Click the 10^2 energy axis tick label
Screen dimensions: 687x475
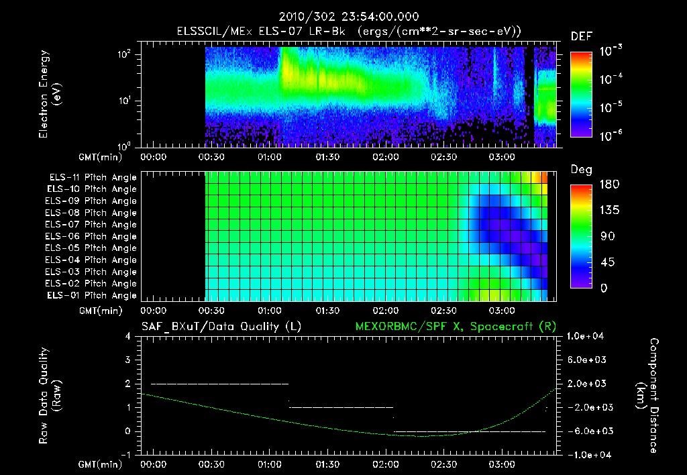124,54
